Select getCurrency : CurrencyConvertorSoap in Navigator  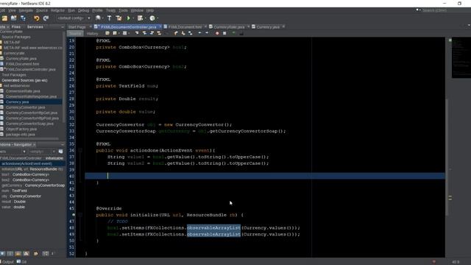click(33, 185)
